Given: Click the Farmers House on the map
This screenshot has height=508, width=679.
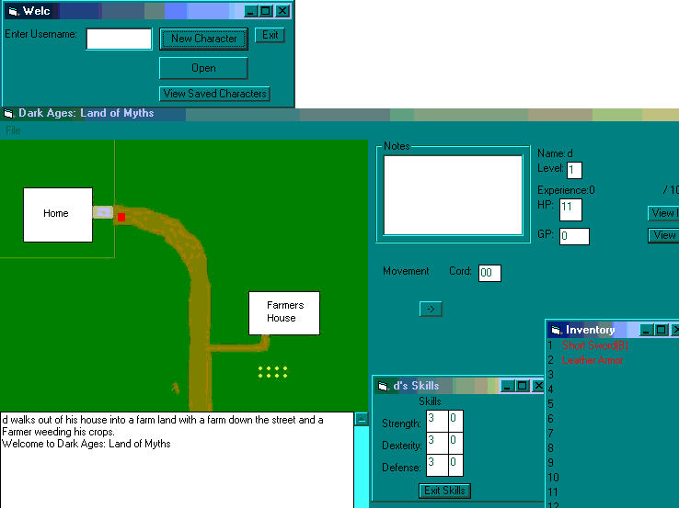Looking at the screenshot, I should [x=284, y=313].
